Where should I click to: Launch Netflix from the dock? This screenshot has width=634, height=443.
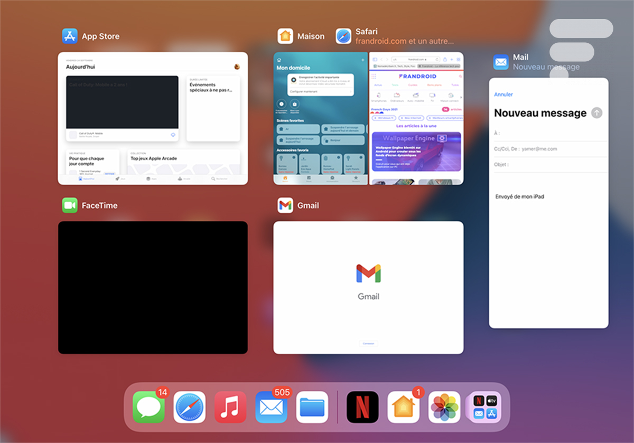coord(362,407)
